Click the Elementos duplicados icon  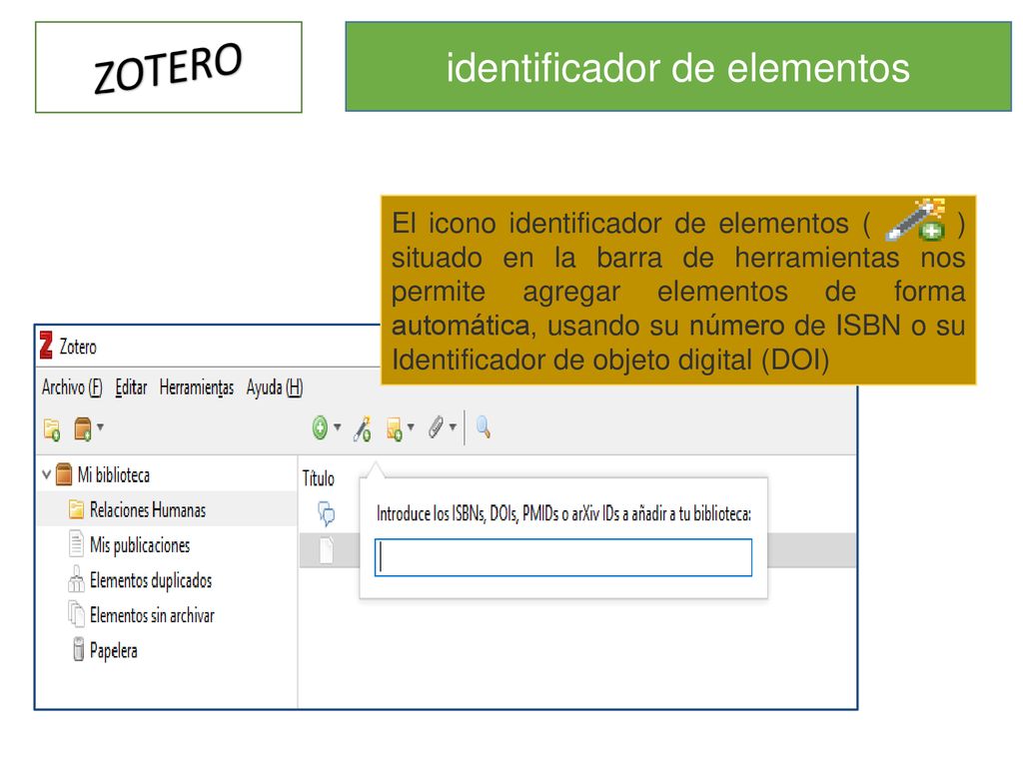click(76, 579)
